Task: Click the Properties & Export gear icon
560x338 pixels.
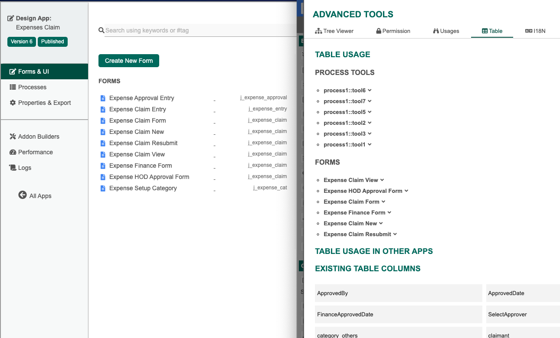Action: (13, 103)
